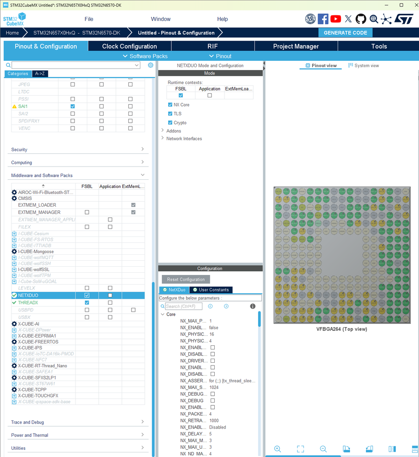Toggle the SAI1 FSBL checkbox
Screen dimensions: 419x457
[73, 107]
